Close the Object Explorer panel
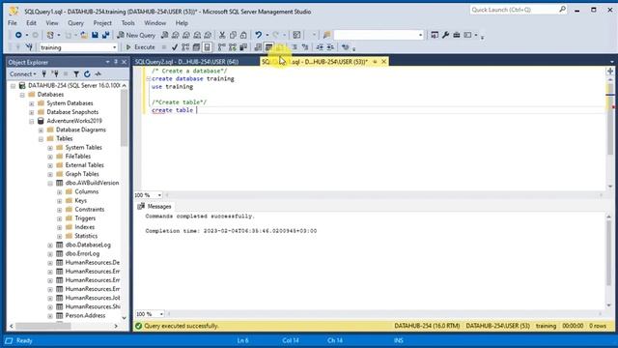The image size is (618, 348). tap(125, 62)
